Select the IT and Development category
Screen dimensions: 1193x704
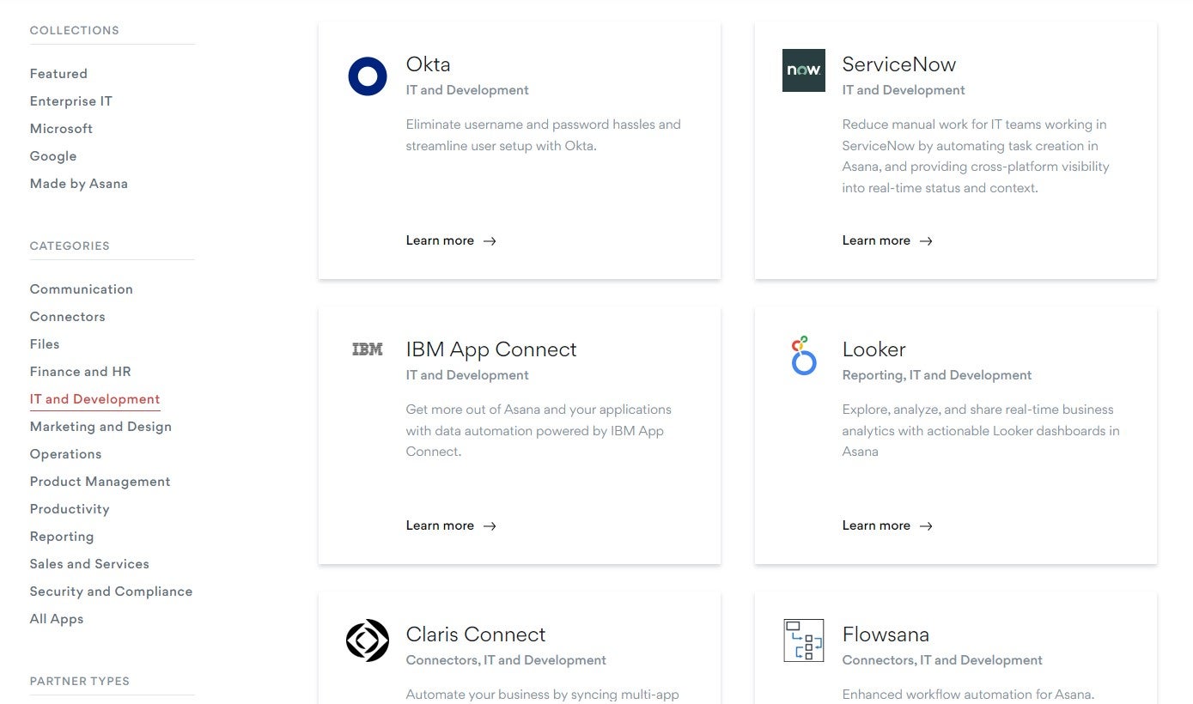94,398
